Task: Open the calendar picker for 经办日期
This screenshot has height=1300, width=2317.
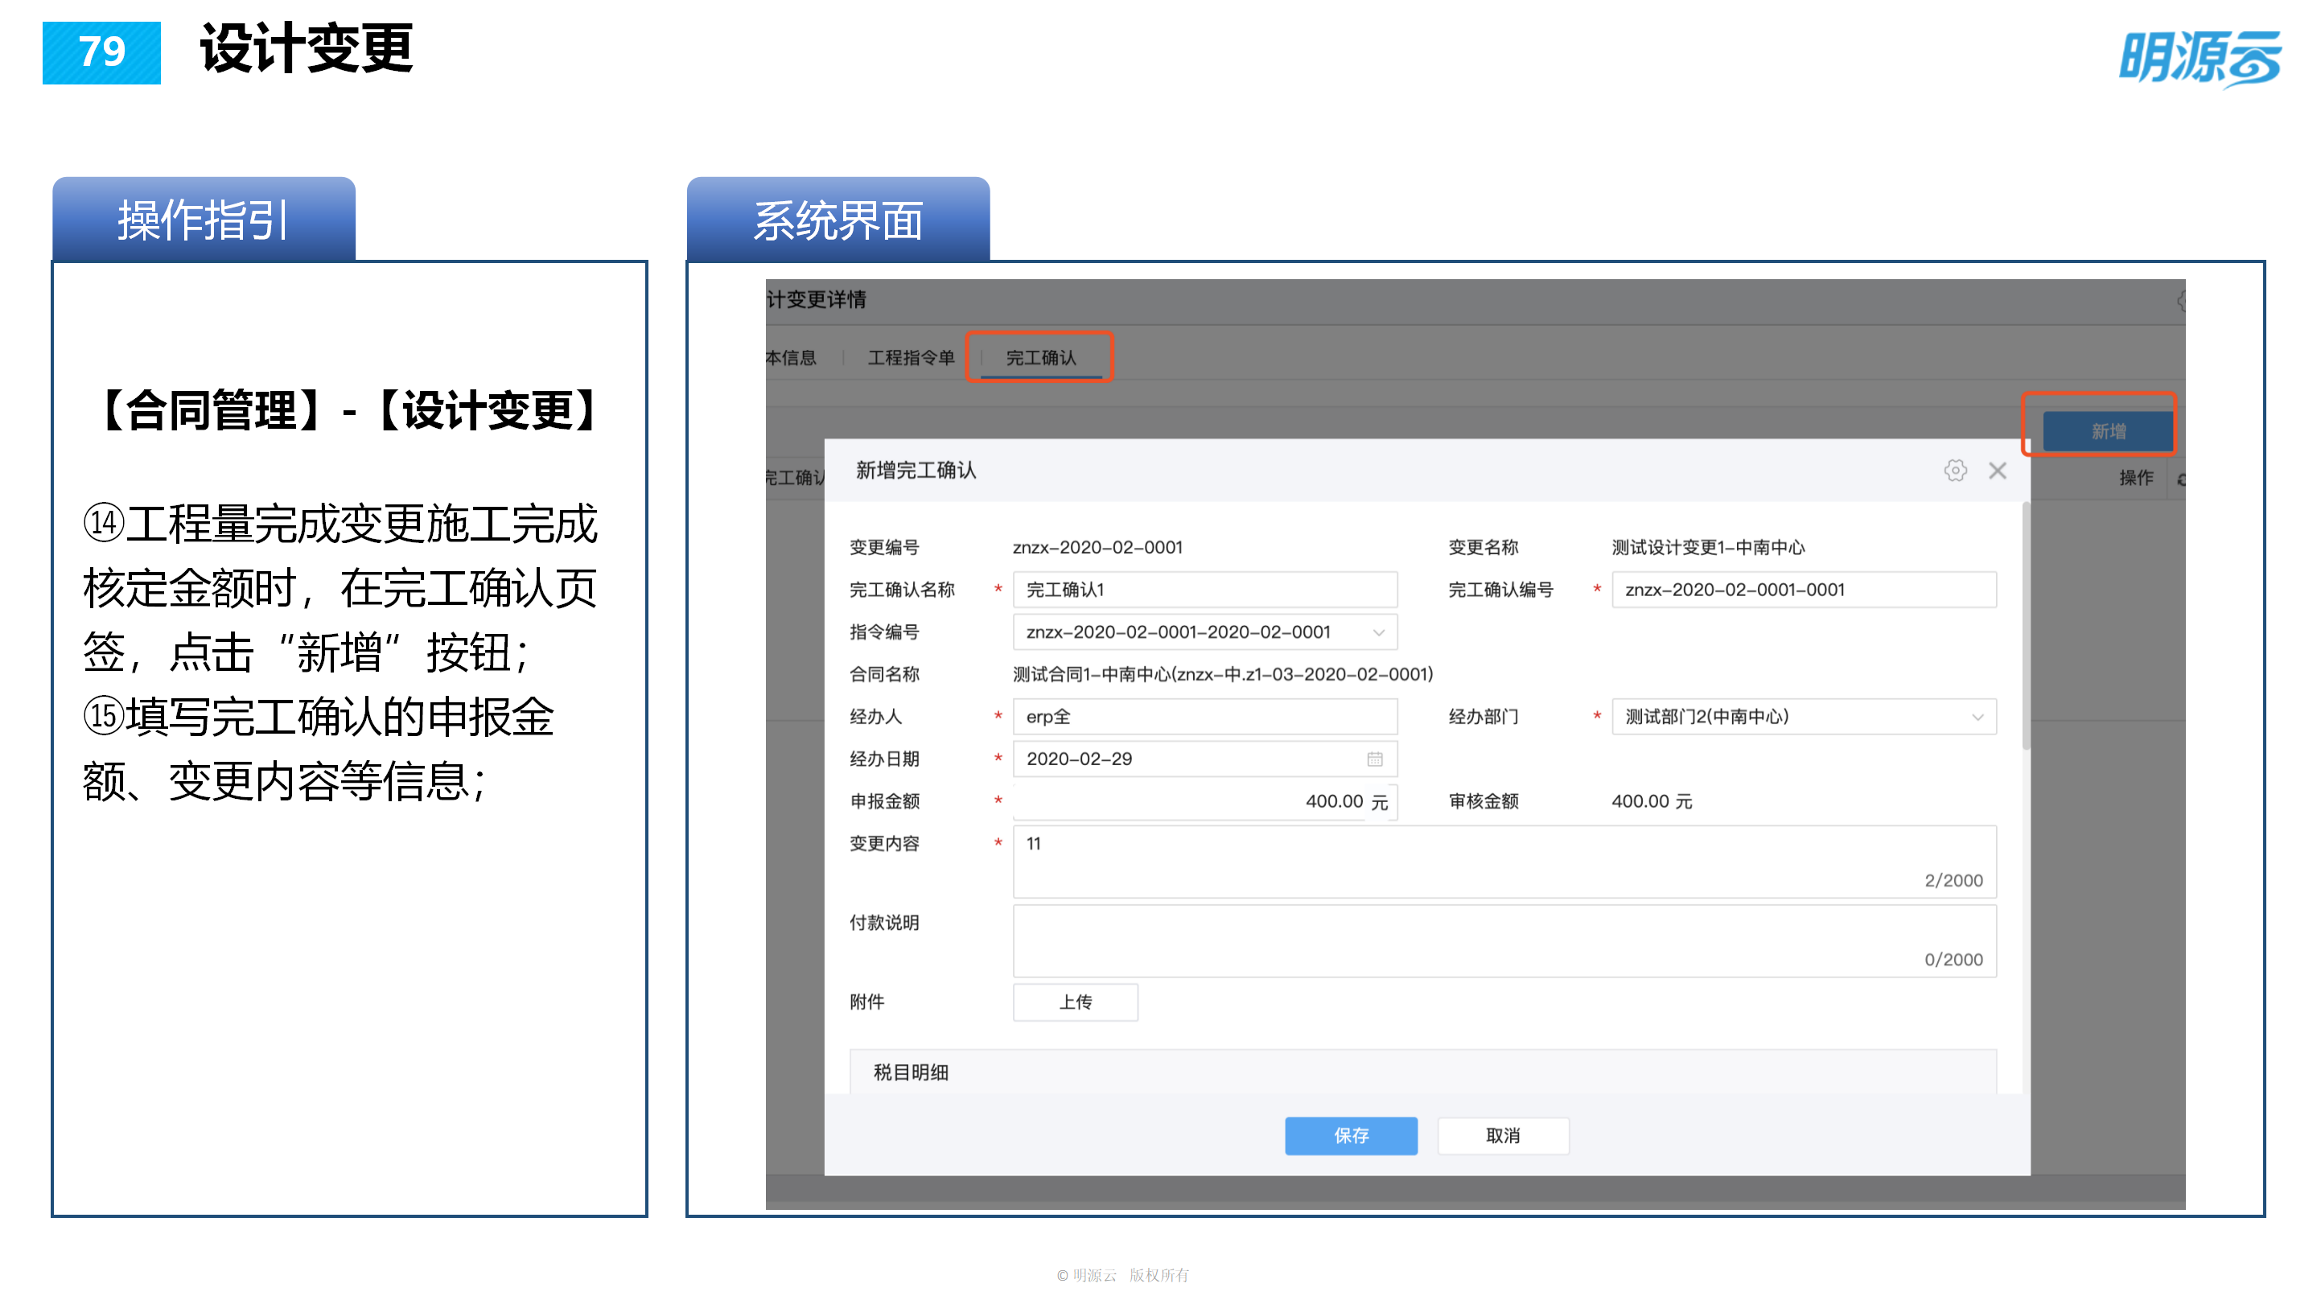Action: [x=1375, y=759]
